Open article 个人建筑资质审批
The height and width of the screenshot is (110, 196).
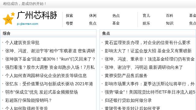[x=22, y=43]
